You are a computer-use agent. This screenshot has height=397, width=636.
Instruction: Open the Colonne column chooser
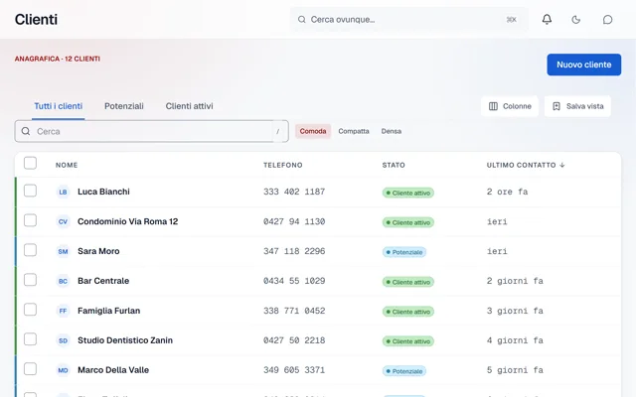(510, 106)
